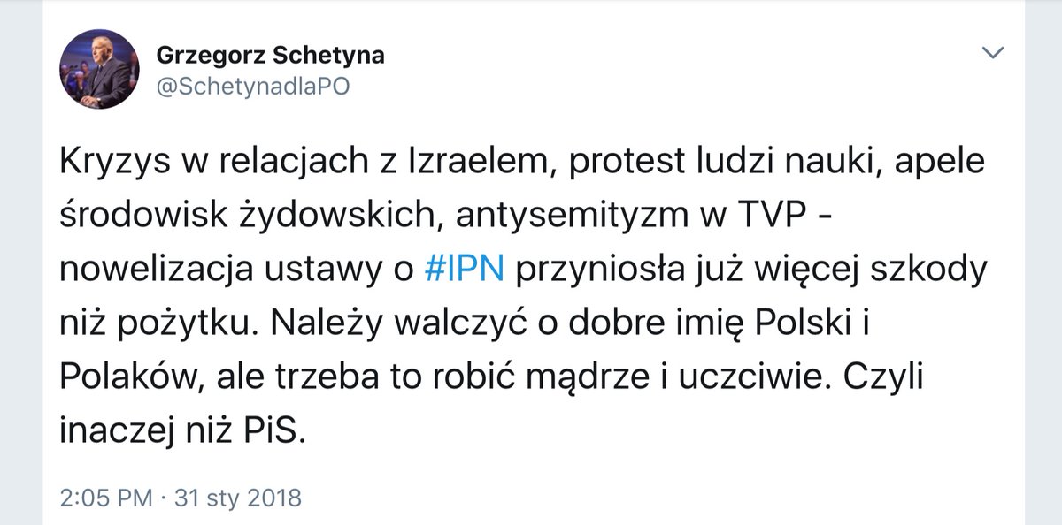Open the Grzegorz Schetyna display name link
The image size is (1062, 525).
coord(270,55)
